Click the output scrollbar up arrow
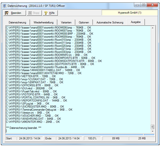Viewport: 160px width, 146px height. 152,28
